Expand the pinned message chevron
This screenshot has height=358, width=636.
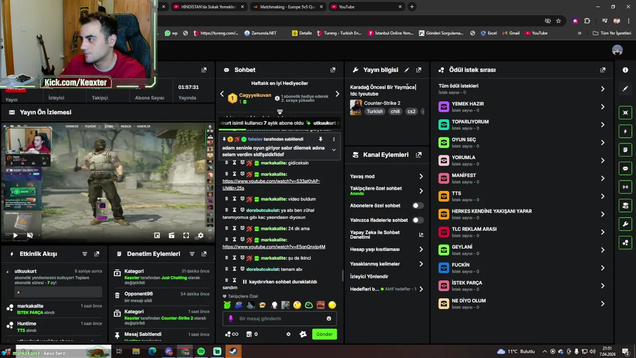(x=333, y=150)
